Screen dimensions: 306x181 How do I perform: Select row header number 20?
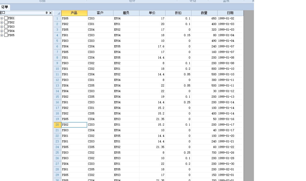pos(58,125)
